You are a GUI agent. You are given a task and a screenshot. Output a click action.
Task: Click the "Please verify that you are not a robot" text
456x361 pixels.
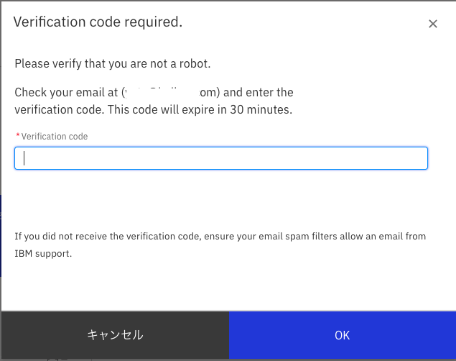point(113,64)
